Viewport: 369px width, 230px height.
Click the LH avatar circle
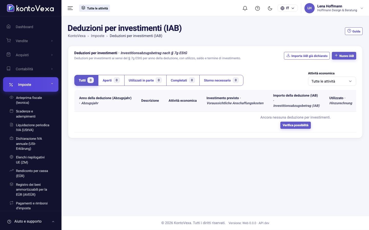[309, 8]
